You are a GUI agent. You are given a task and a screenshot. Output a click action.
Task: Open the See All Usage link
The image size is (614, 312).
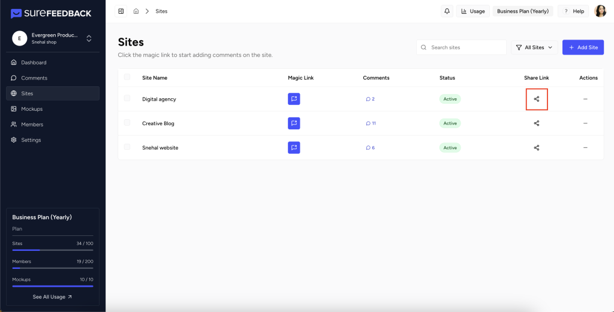tap(52, 296)
